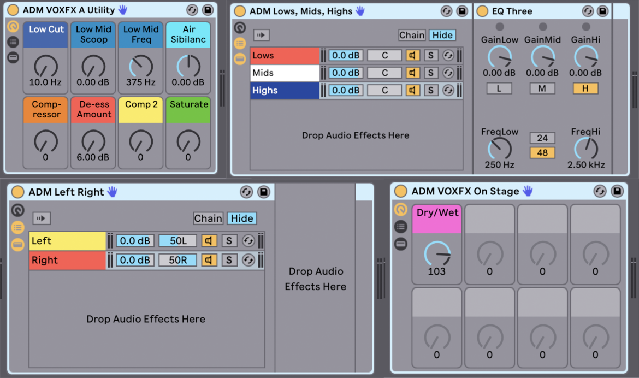Image resolution: width=639 pixels, height=378 pixels.
Task: Save the EQ Three preset
Action: [603, 11]
